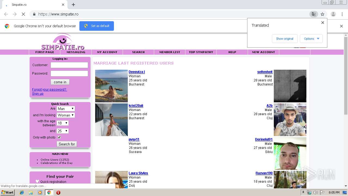Click Dorinelul91's photo thumbnail
The height and width of the screenshot is (196, 348).
pyautogui.click(x=290, y=154)
